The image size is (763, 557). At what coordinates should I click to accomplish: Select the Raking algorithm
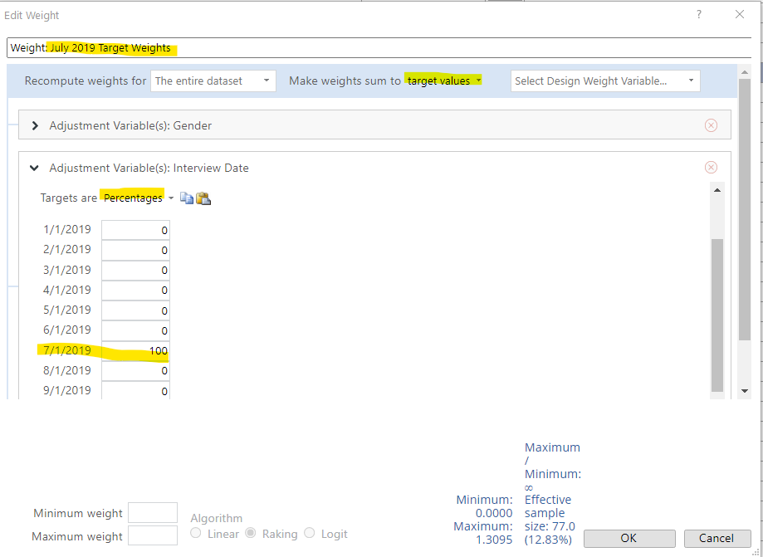tap(251, 533)
